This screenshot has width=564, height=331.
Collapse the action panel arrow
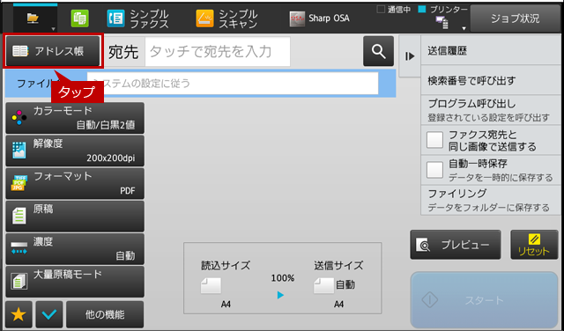pos(410,56)
